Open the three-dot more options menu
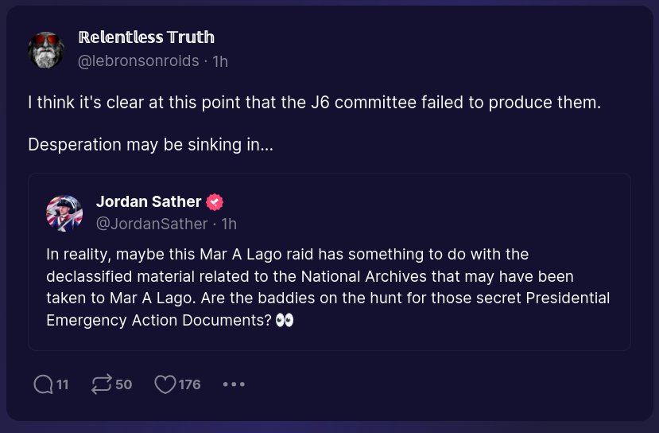 click(x=234, y=384)
